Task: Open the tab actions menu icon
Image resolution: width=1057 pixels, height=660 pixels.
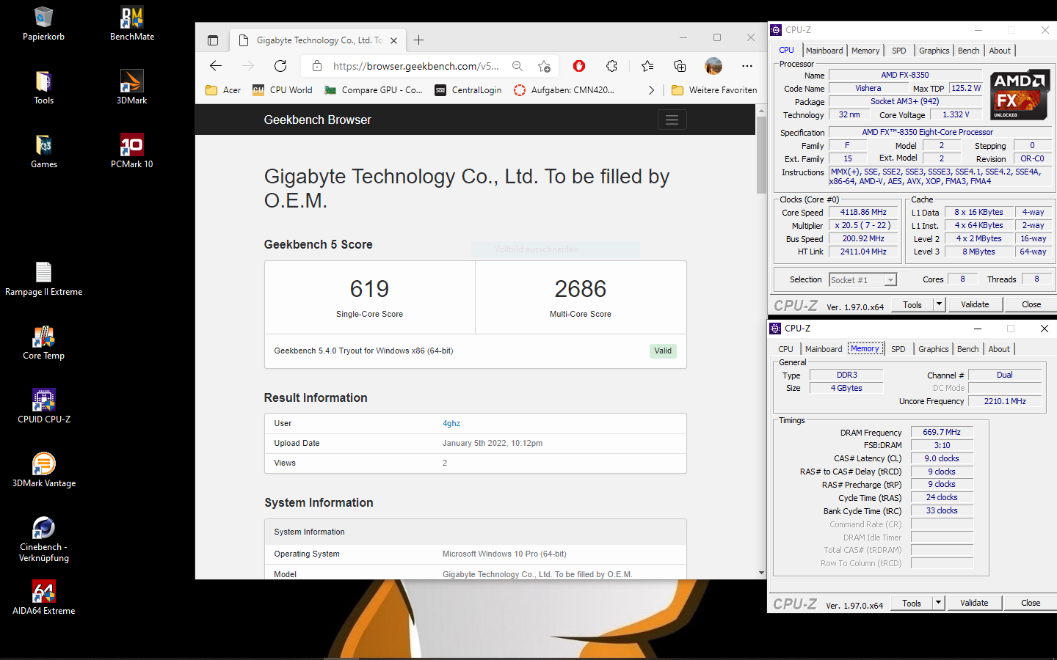Action: [213, 40]
